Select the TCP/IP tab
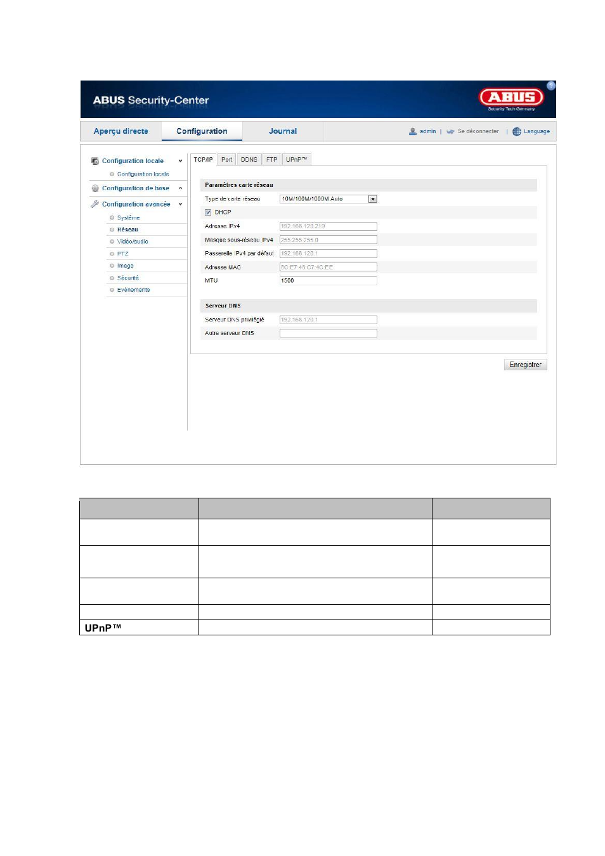This screenshot has height=856, width=605. coord(204,160)
